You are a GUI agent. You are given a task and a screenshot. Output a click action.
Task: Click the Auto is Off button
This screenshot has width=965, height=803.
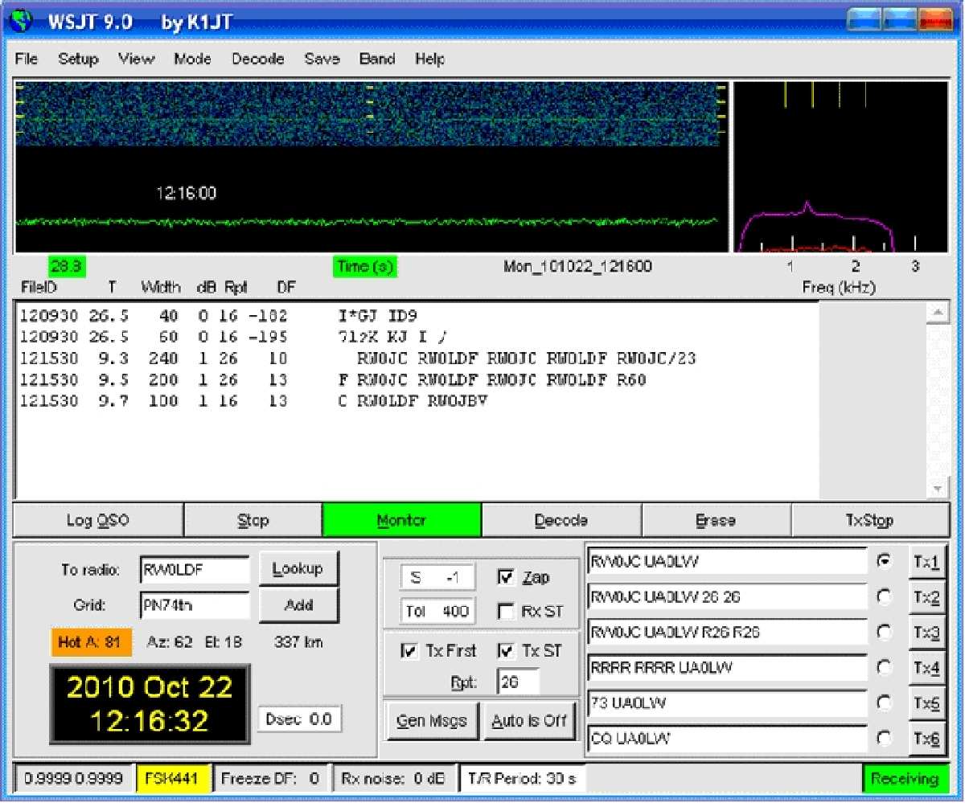coord(530,720)
